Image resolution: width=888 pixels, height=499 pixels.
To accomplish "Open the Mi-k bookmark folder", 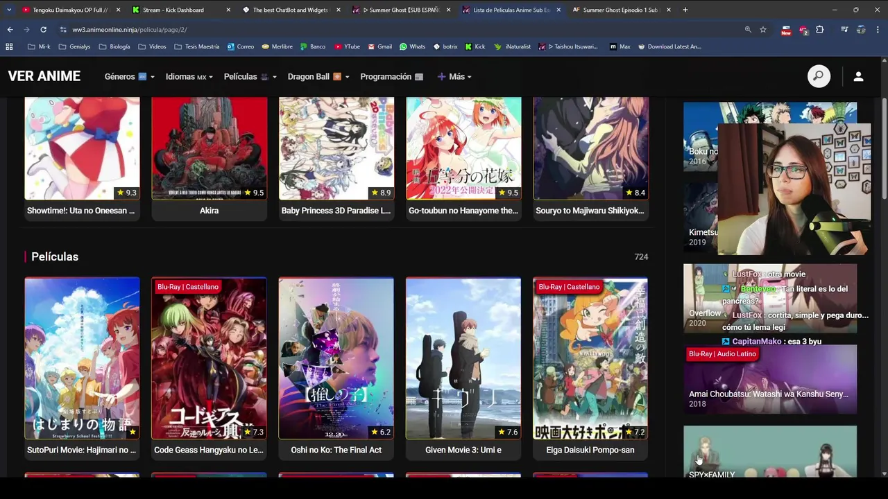I will pos(39,46).
